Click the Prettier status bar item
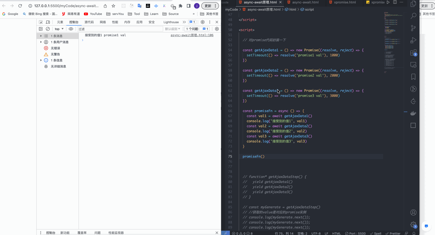The height and width of the screenshot is (235, 435). [x=393, y=233]
